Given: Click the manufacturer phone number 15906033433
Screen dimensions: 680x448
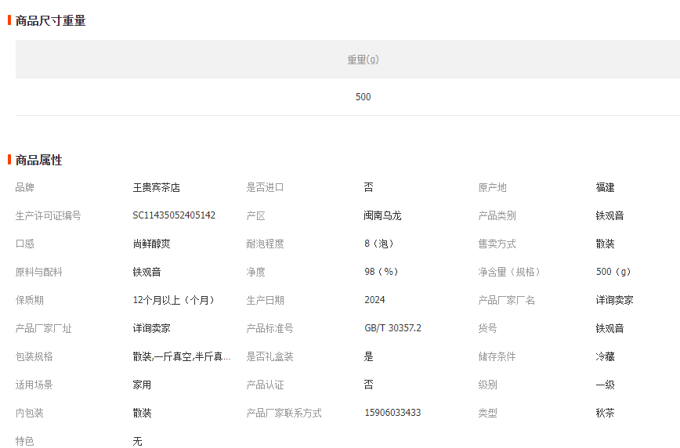Looking at the screenshot, I should pyautogui.click(x=392, y=413).
